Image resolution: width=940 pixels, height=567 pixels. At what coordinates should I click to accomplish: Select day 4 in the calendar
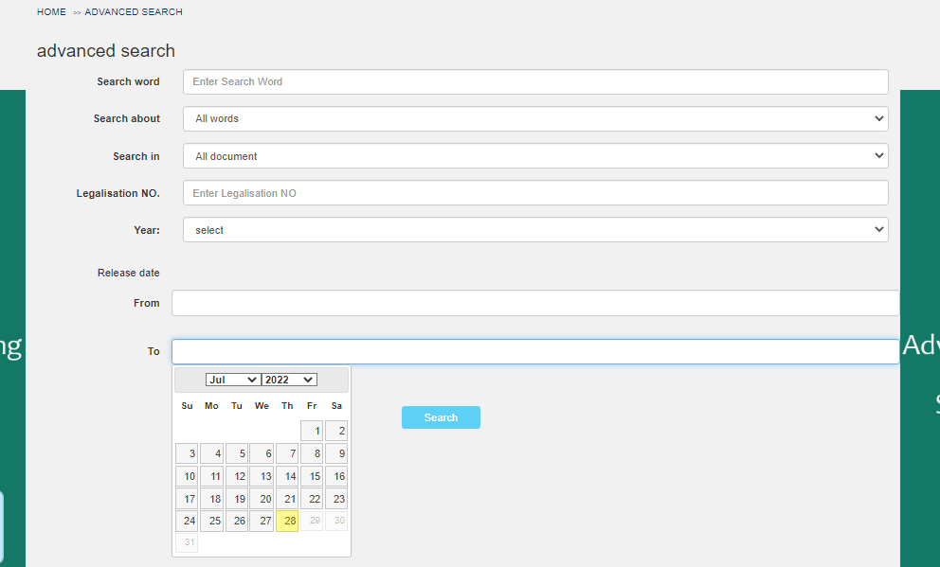coord(212,453)
